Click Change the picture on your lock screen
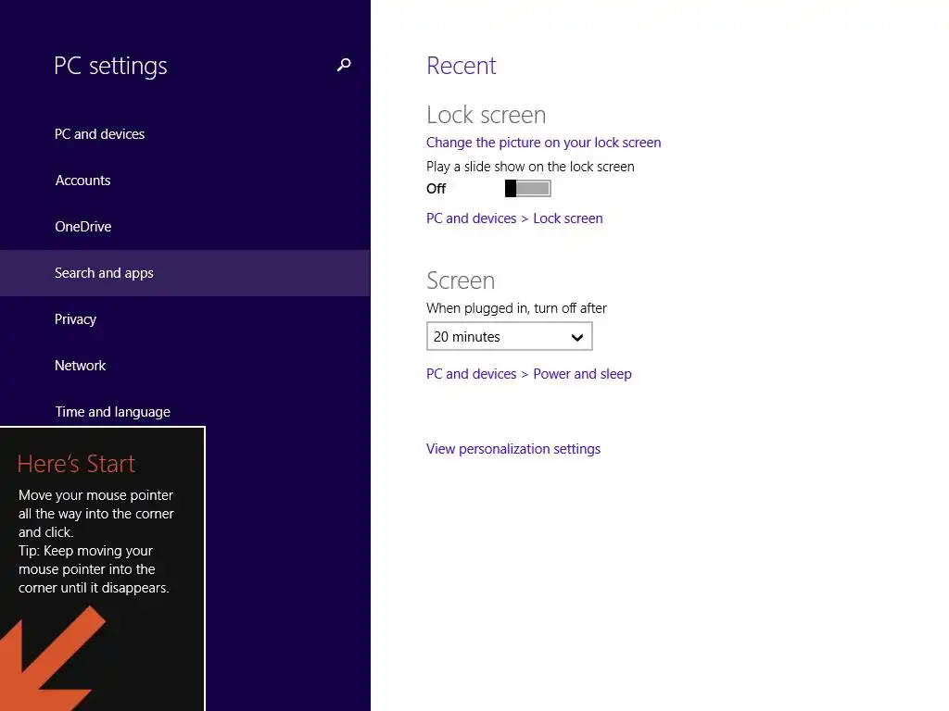 tap(543, 143)
